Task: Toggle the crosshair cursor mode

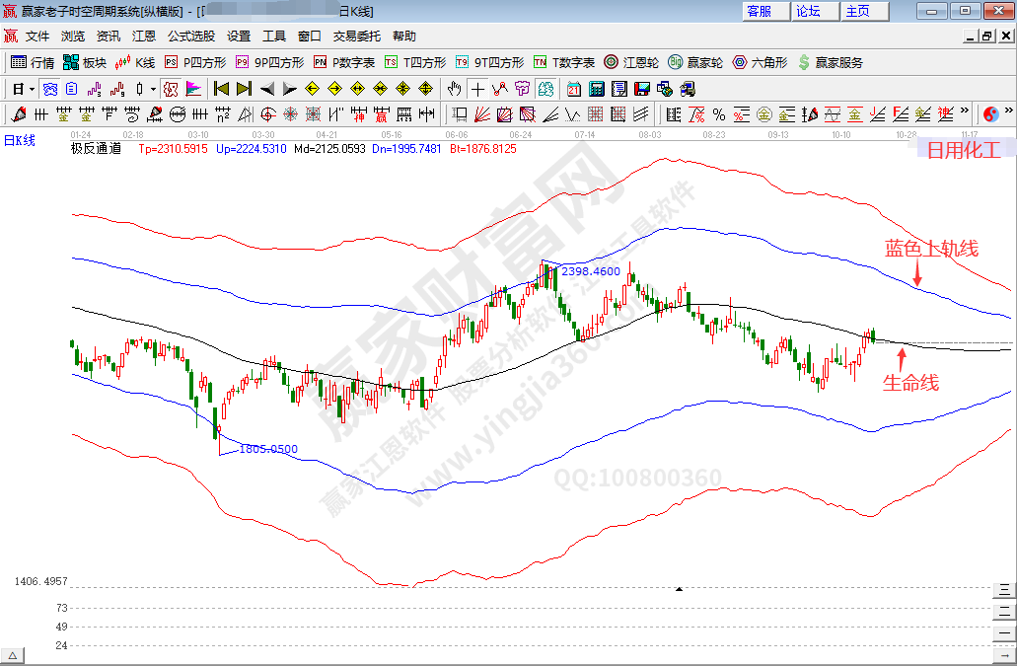Action: [477, 88]
